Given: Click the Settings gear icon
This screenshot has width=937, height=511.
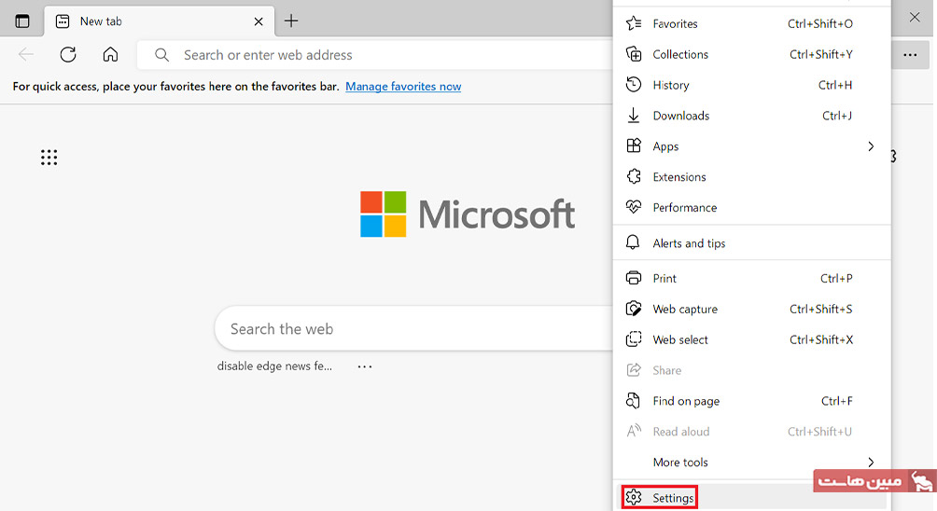Looking at the screenshot, I should [634, 497].
